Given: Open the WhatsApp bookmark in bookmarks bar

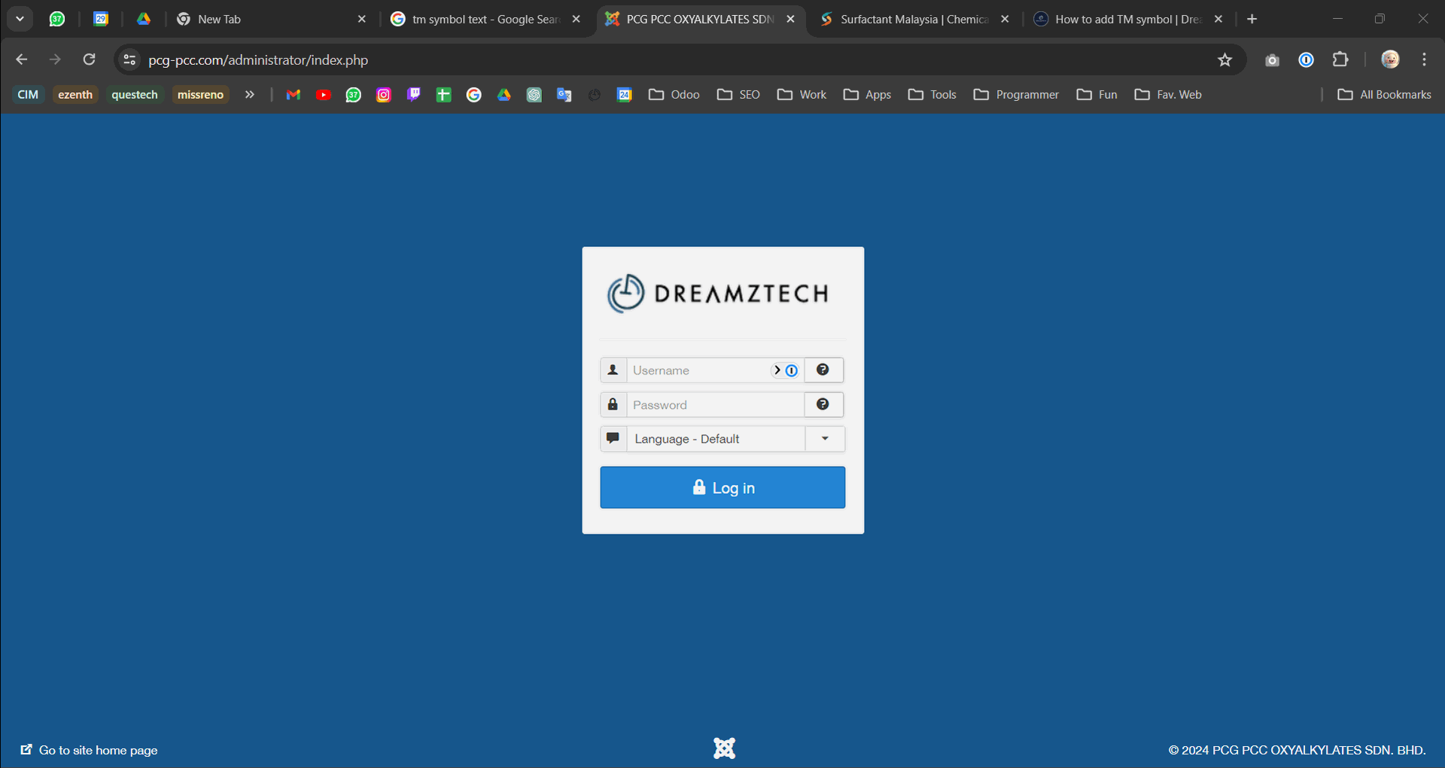Looking at the screenshot, I should [x=354, y=94].
